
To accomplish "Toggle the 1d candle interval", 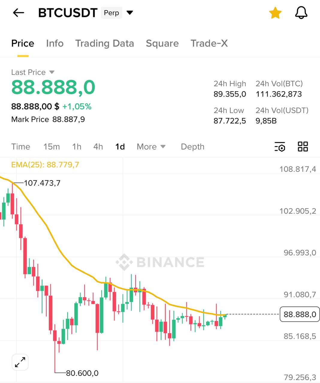I will click(x=120, y=147).
